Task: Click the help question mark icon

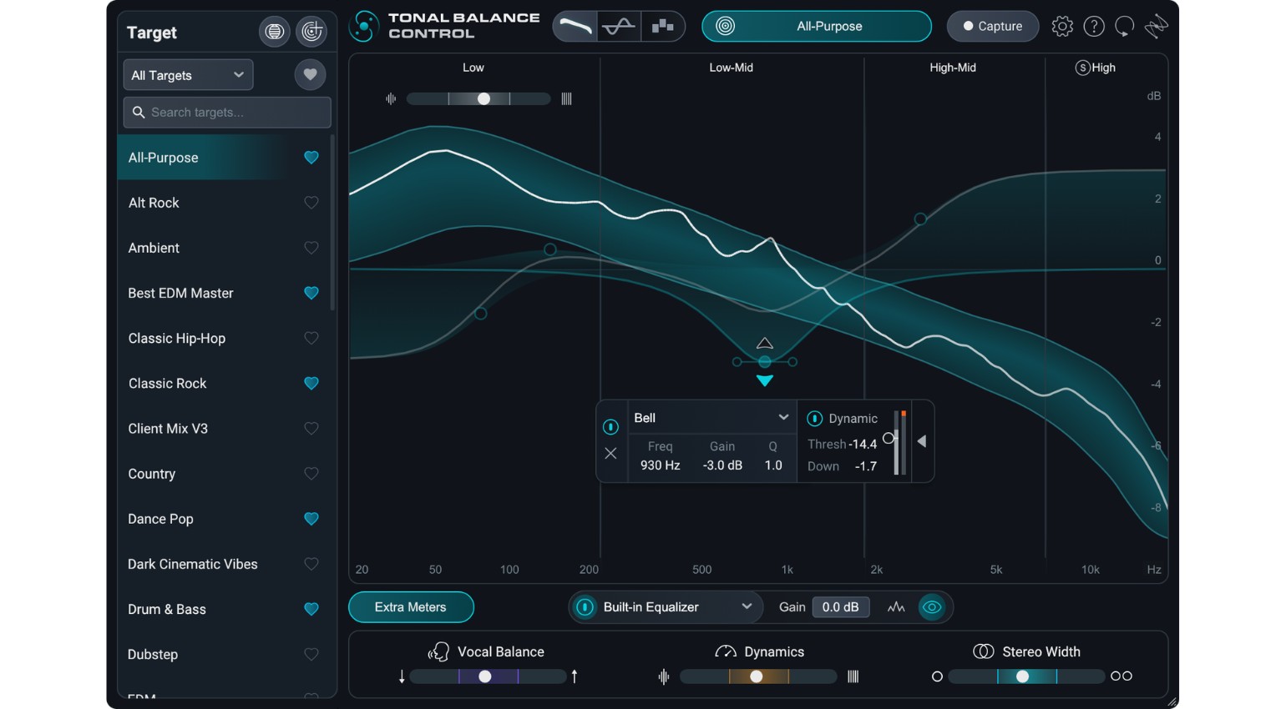Action: (1093, 27)
